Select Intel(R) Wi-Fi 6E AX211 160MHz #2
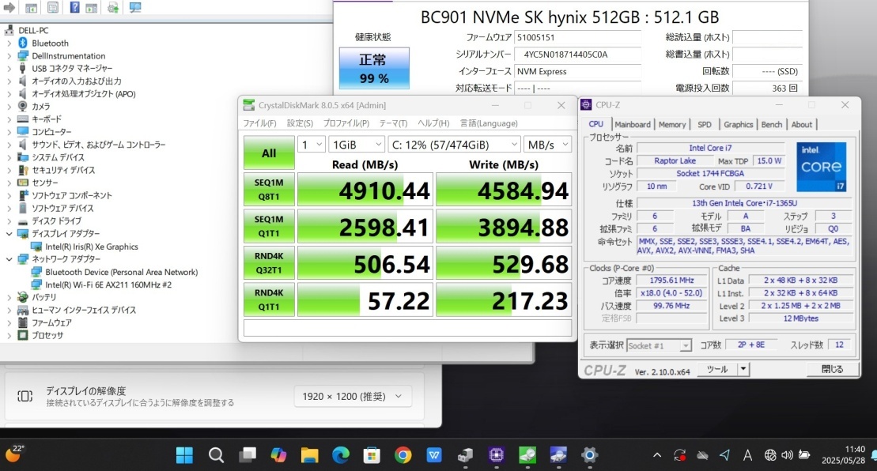 [108, 284]
